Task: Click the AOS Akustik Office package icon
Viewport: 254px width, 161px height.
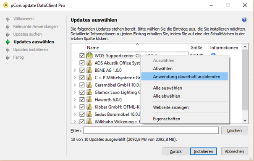Action: [89, 63]
